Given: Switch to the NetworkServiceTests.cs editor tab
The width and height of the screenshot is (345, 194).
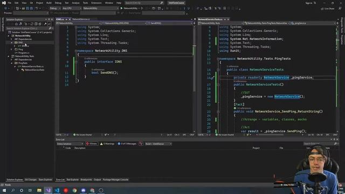Looking at the screenshot, I should tap(210, 19).
